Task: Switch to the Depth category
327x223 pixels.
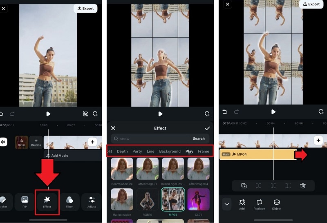Action: point(122,151)
